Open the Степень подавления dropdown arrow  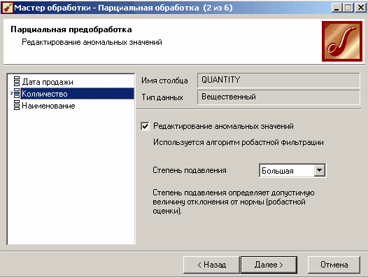pos(320,170)
